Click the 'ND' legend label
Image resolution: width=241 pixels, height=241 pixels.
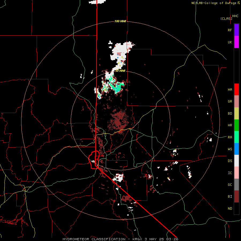point(230,209)
